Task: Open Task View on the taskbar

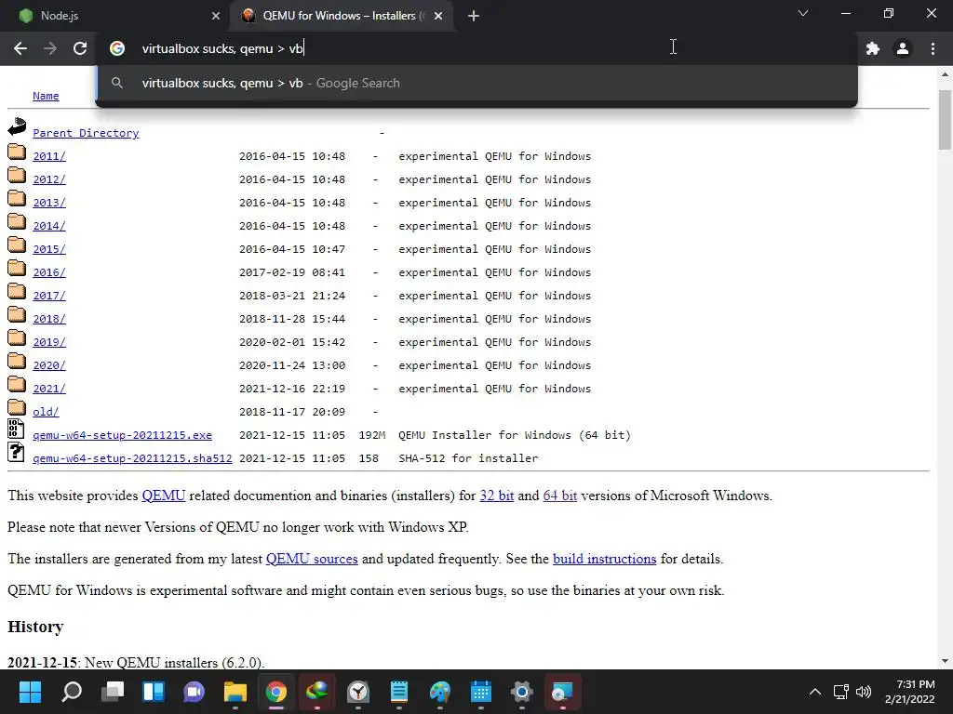Action: (113, 692)
